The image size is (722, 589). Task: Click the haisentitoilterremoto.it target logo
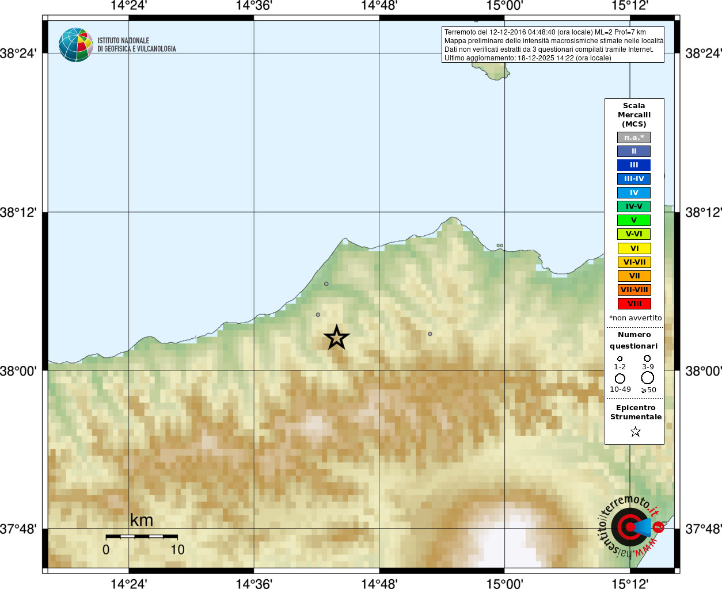630,527
